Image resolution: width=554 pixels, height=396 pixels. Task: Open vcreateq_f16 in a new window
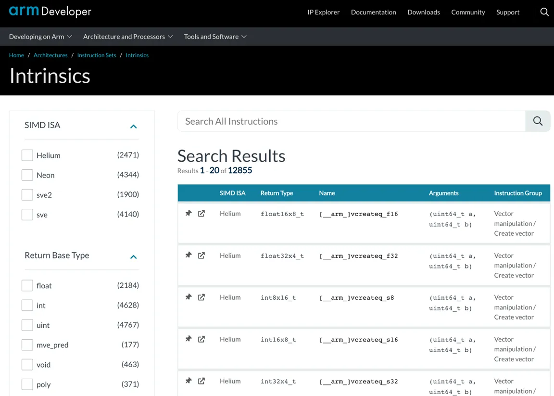point(201,213)
